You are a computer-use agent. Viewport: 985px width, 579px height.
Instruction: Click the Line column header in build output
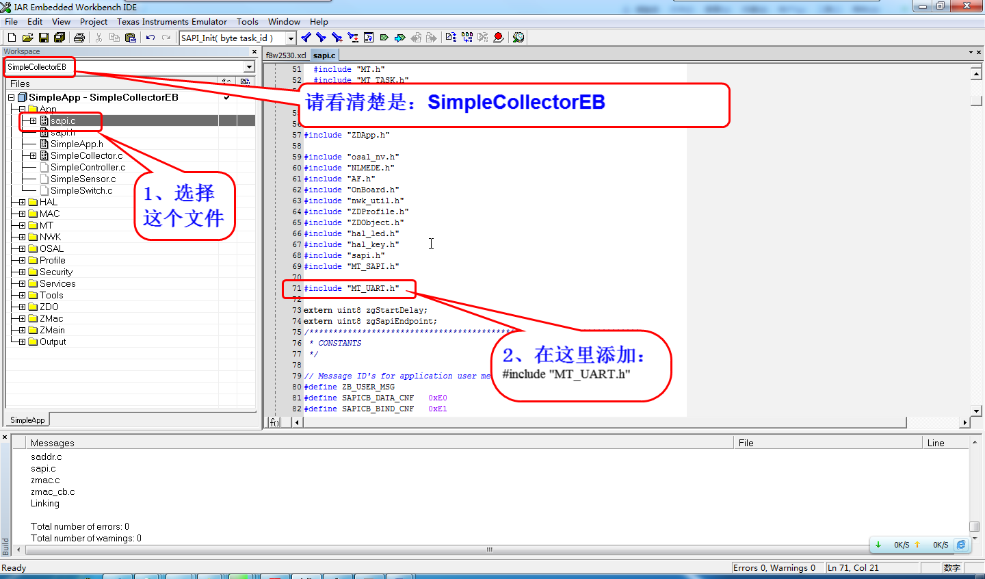(945, 443)
